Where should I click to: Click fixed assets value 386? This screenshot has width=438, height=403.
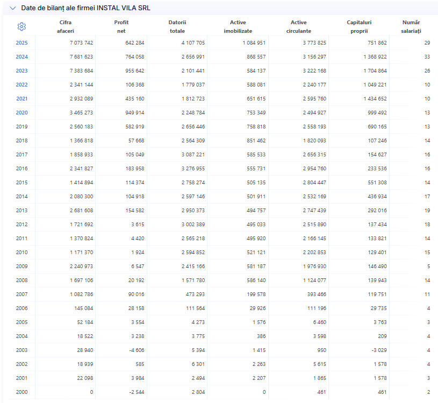coord(261,336)
